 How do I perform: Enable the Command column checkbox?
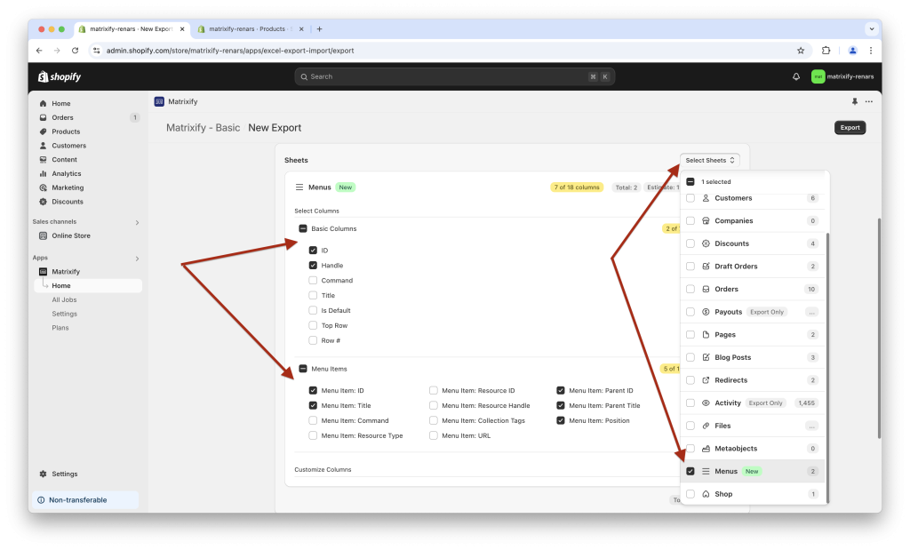[x=313, y=280]
